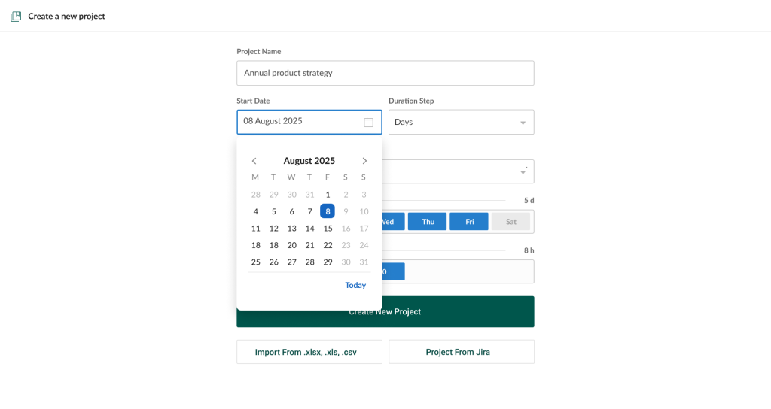Click the Start Date field showing 08 August 2025
The image size is (771, 409).
click(309, 122)
